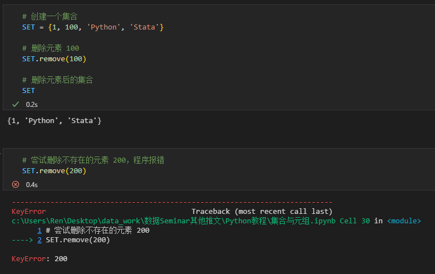Click the <module> text in traceback
The image size is (435, 274).
[404, 221]
